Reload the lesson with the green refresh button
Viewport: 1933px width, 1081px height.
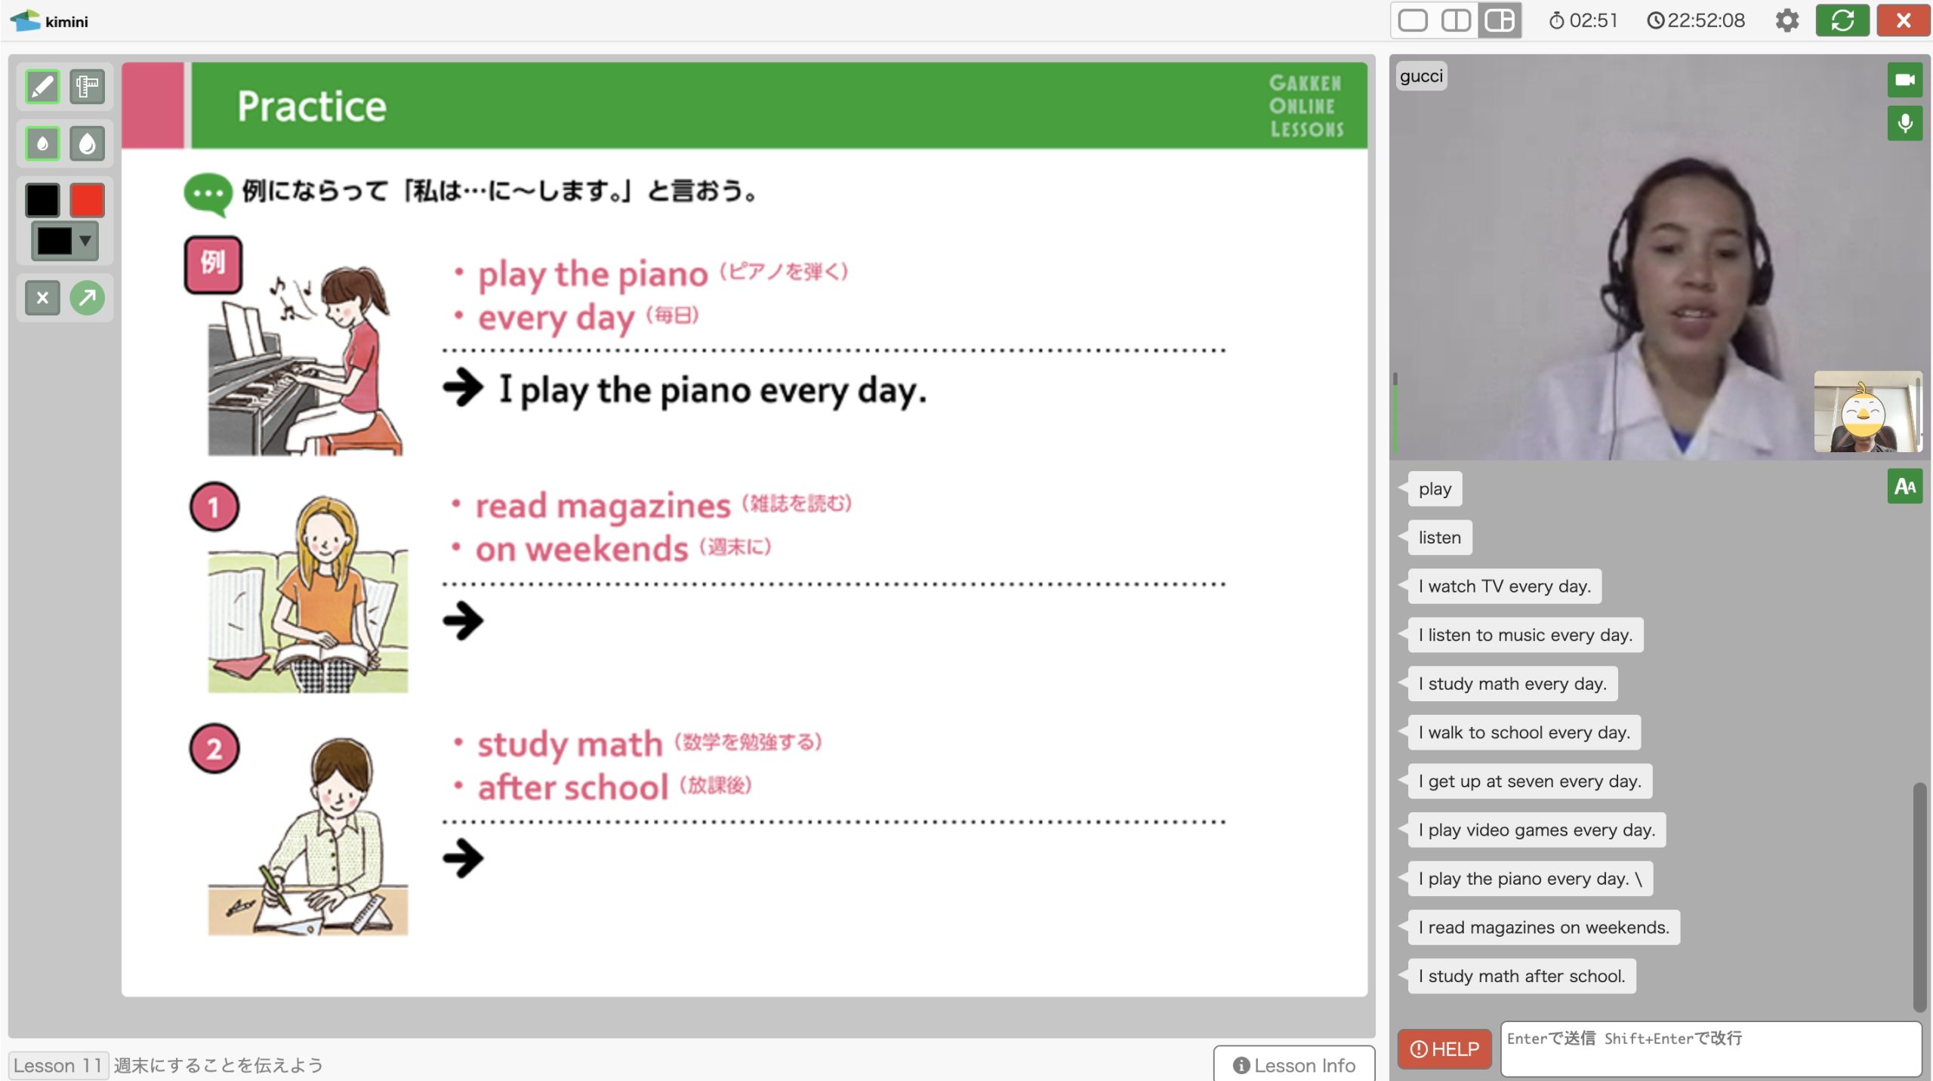pyautogui.click(x=1842, y=20)
